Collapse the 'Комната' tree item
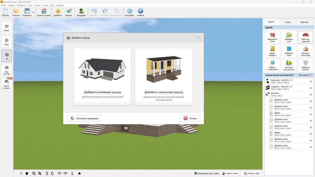 pos(268,94)
